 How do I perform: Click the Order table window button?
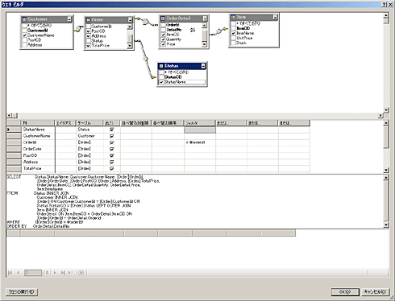pos(130,20)
